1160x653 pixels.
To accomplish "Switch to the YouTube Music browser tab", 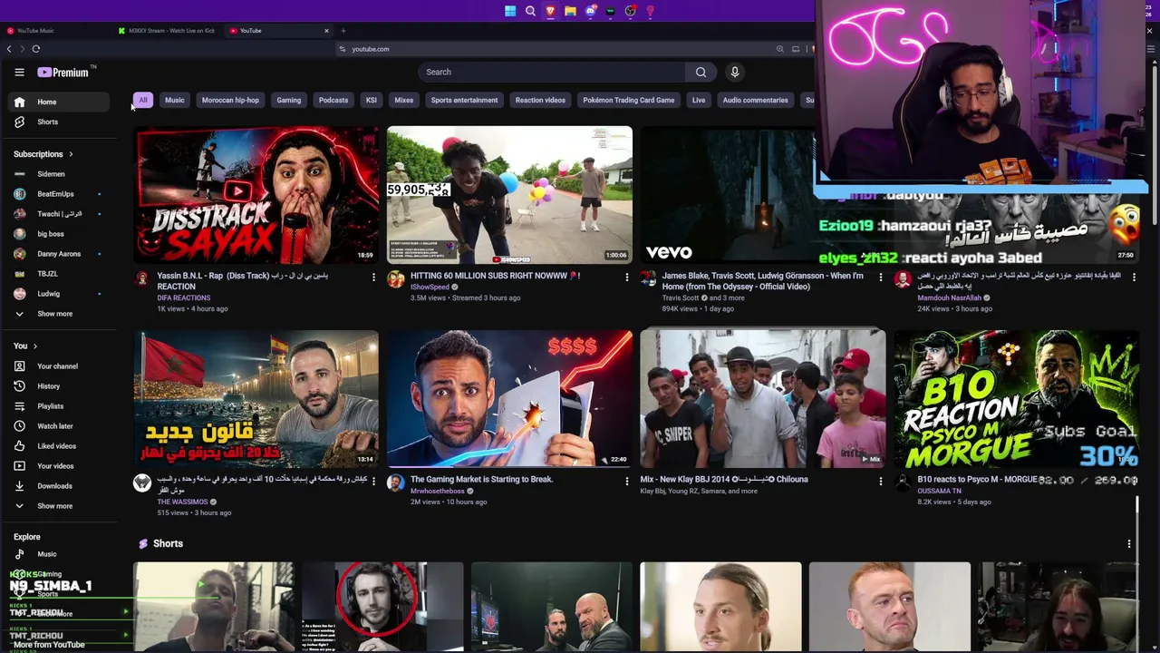I will [54, 31].
